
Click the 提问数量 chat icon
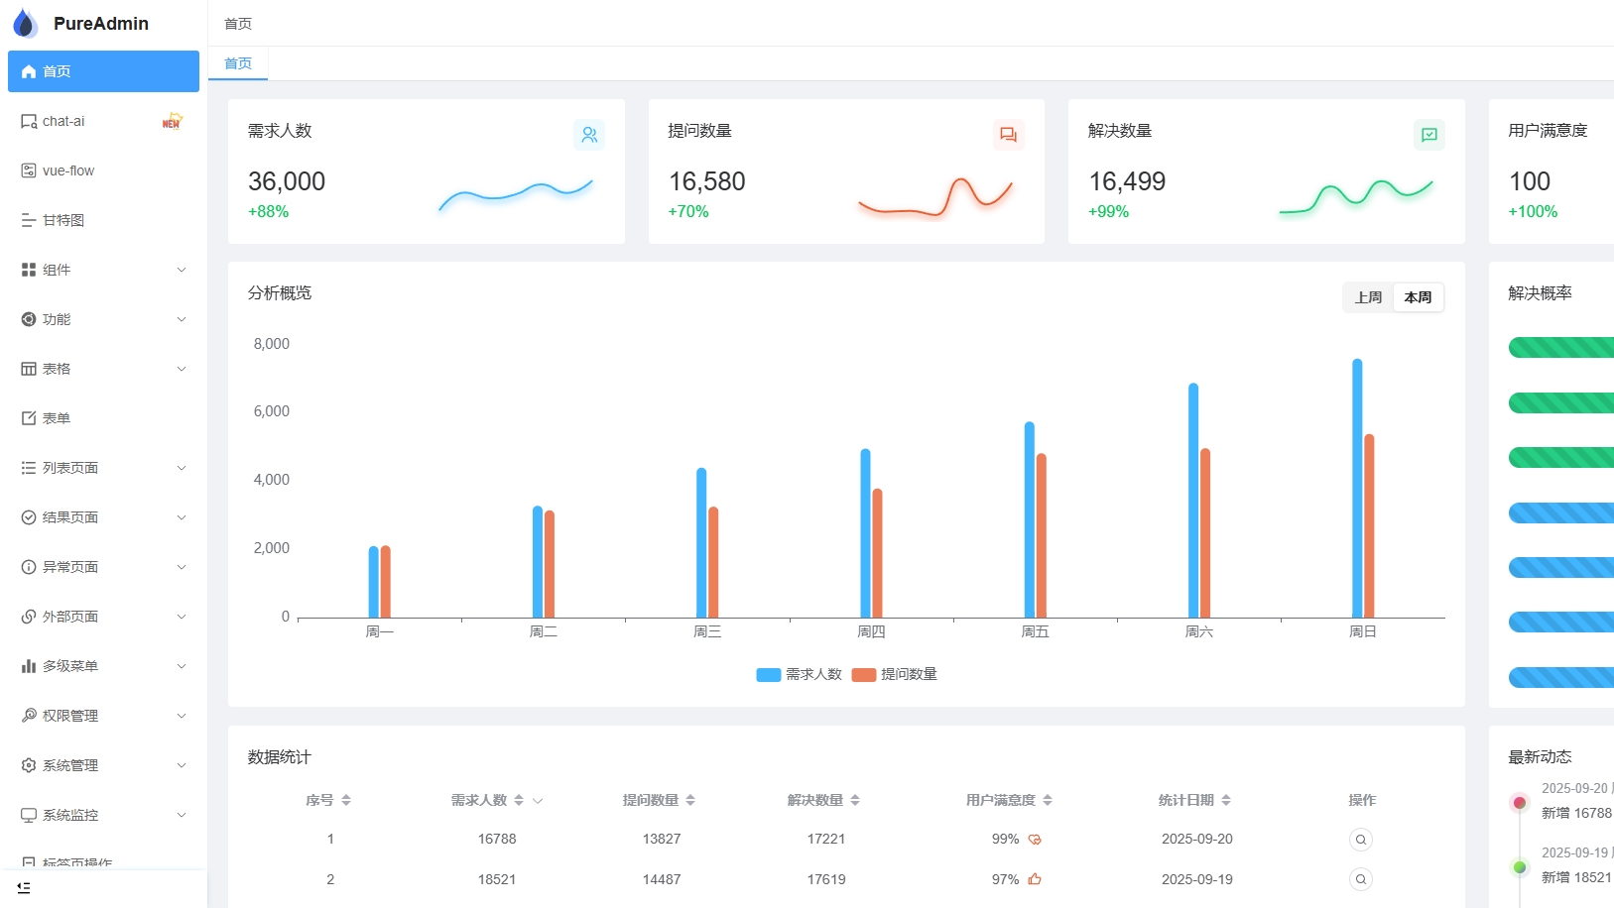[1009, 135]
